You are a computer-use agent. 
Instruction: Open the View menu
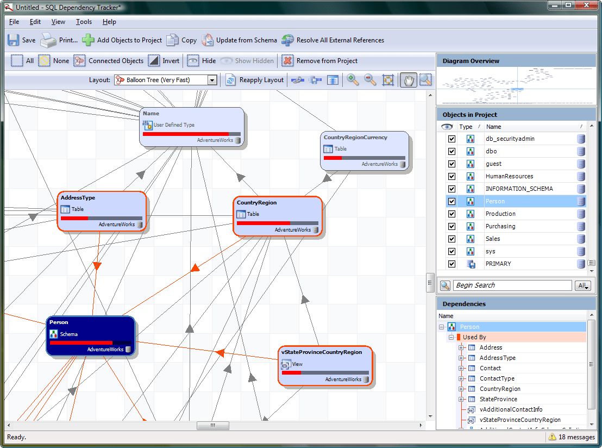tap(58, 22)
